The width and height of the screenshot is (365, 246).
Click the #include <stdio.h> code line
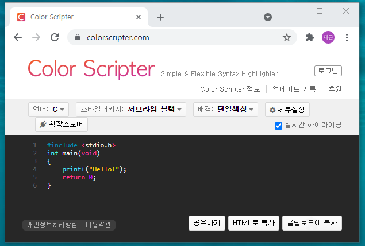point(81,145)
